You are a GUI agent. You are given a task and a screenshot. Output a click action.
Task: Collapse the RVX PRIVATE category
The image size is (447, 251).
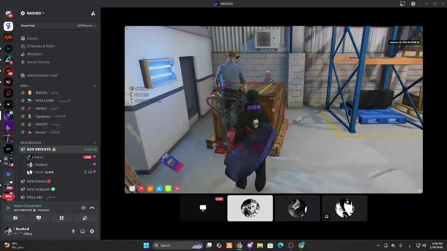(x=32, y=143)
